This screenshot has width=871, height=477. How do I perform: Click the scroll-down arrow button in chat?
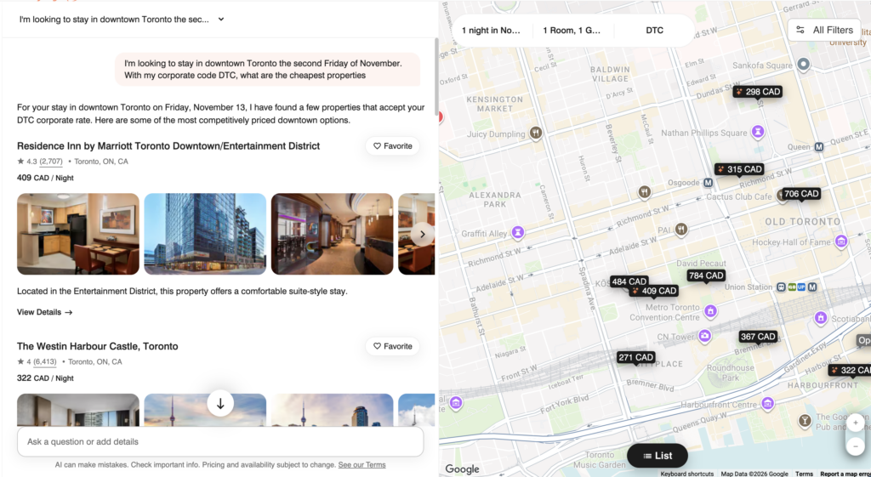tap(220, 403)
